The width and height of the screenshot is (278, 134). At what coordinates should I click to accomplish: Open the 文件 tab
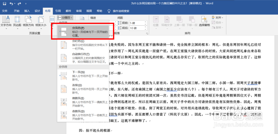pyautogui.click(x=5, y=11)
